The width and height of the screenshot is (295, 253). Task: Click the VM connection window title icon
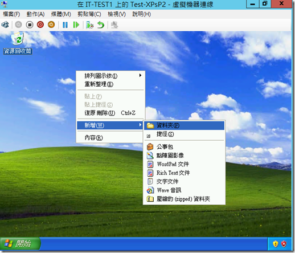pos(4,4)
